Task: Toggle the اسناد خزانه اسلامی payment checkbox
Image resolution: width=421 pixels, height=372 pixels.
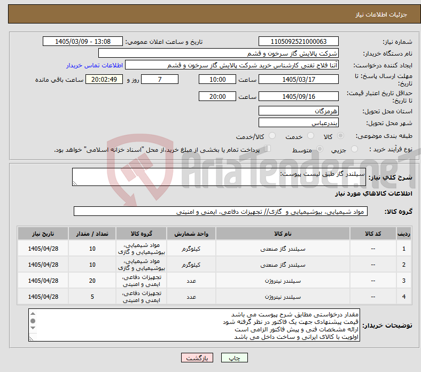Action: coord(268,149)
